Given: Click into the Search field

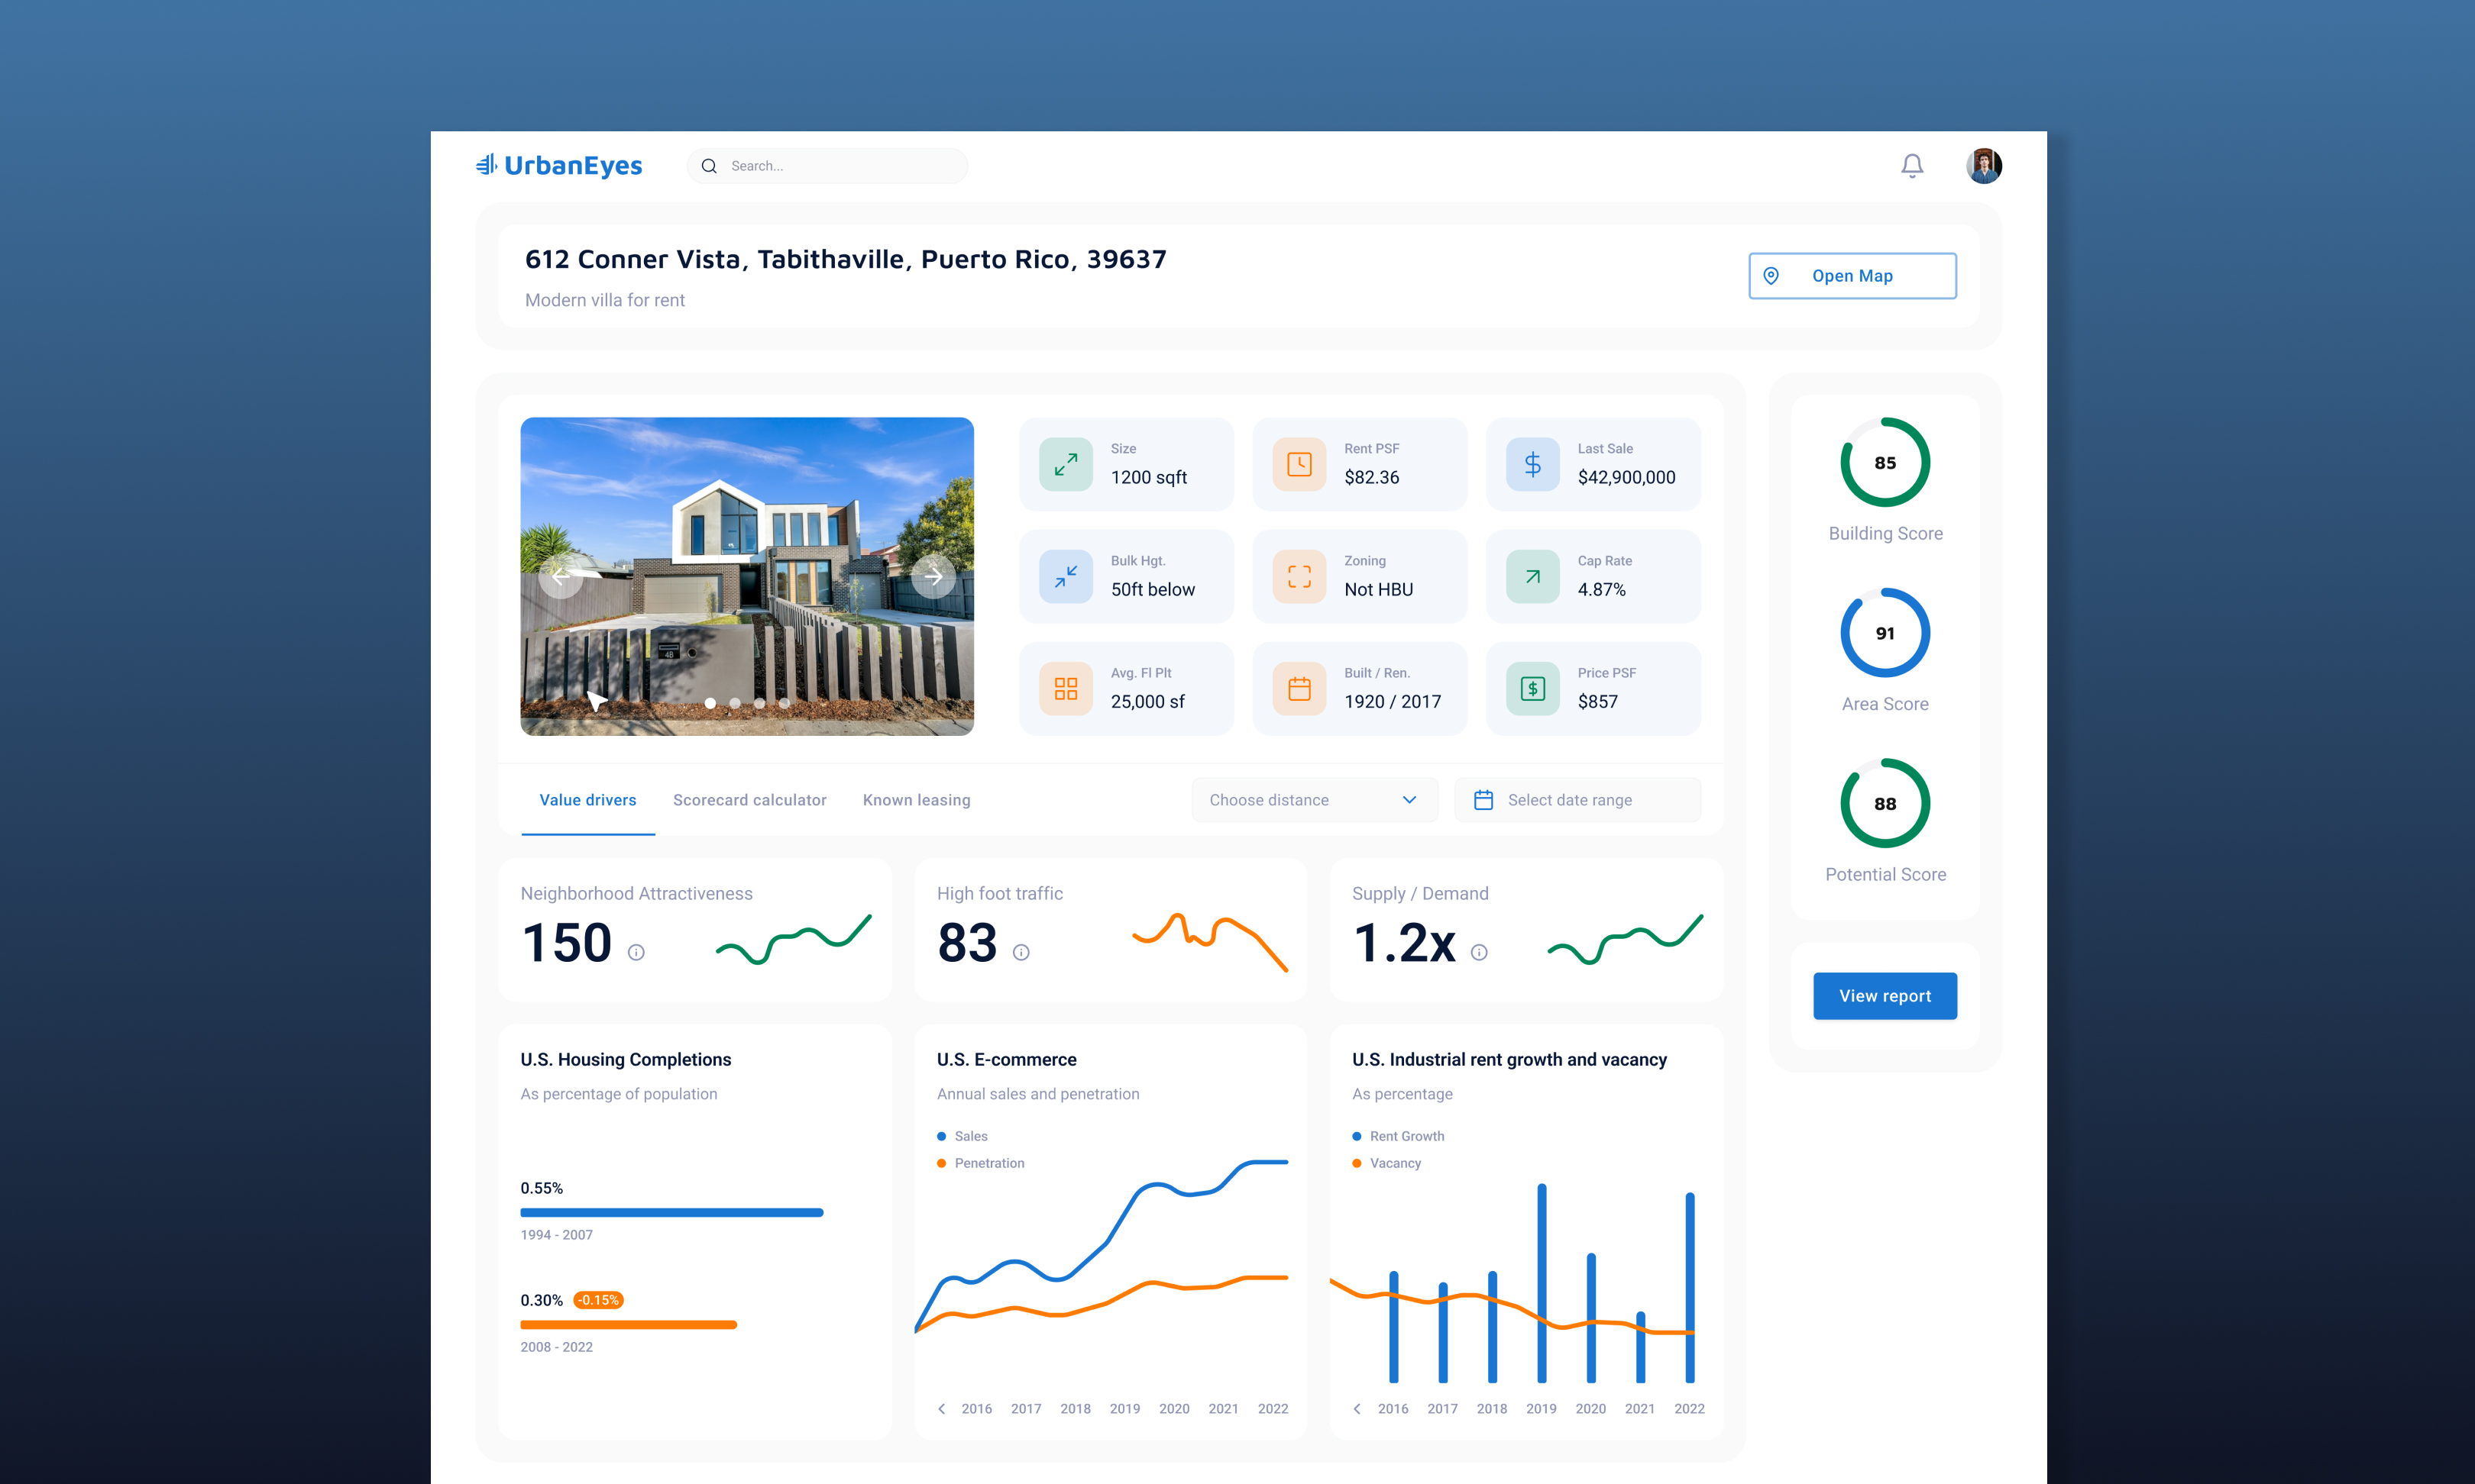Looking at the screenshot, I should pyautogui.click(x=827, y=166).
